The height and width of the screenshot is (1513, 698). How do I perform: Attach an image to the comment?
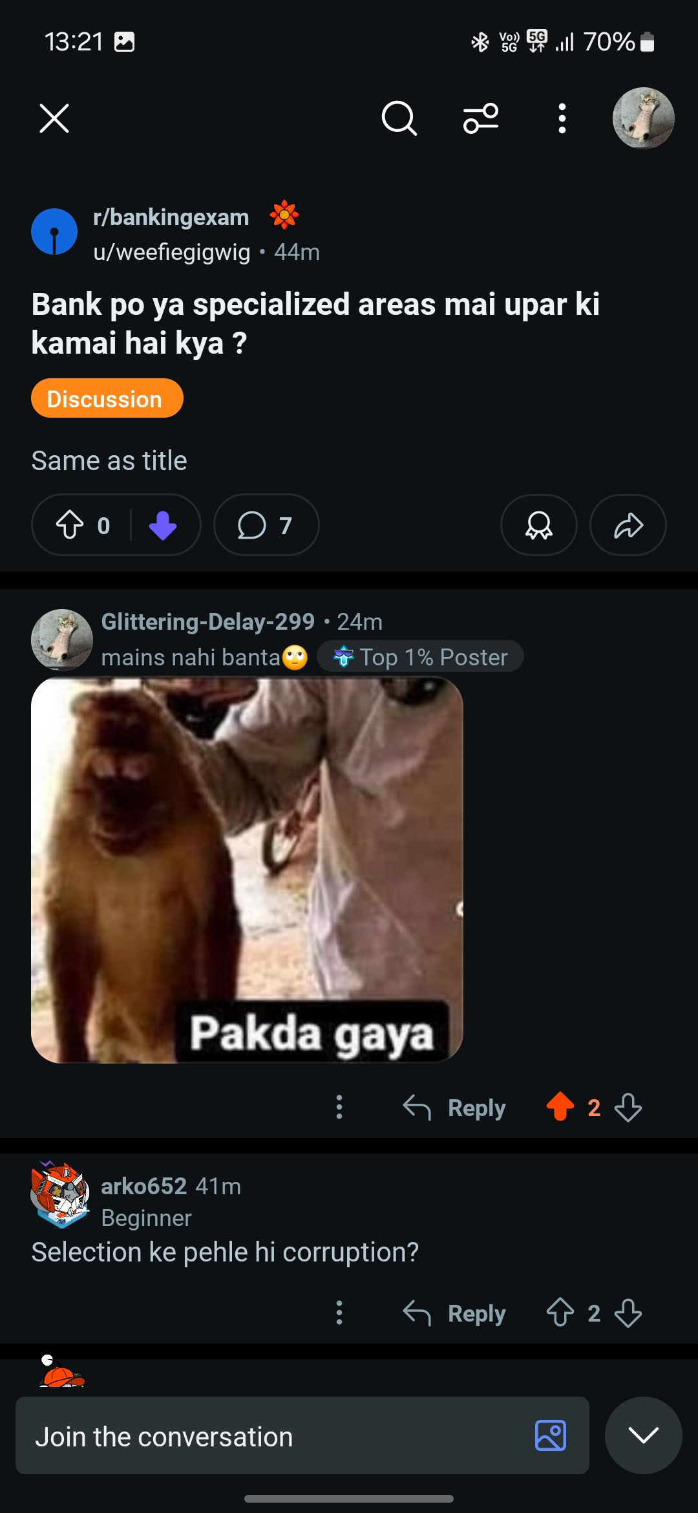[551, 1435]
